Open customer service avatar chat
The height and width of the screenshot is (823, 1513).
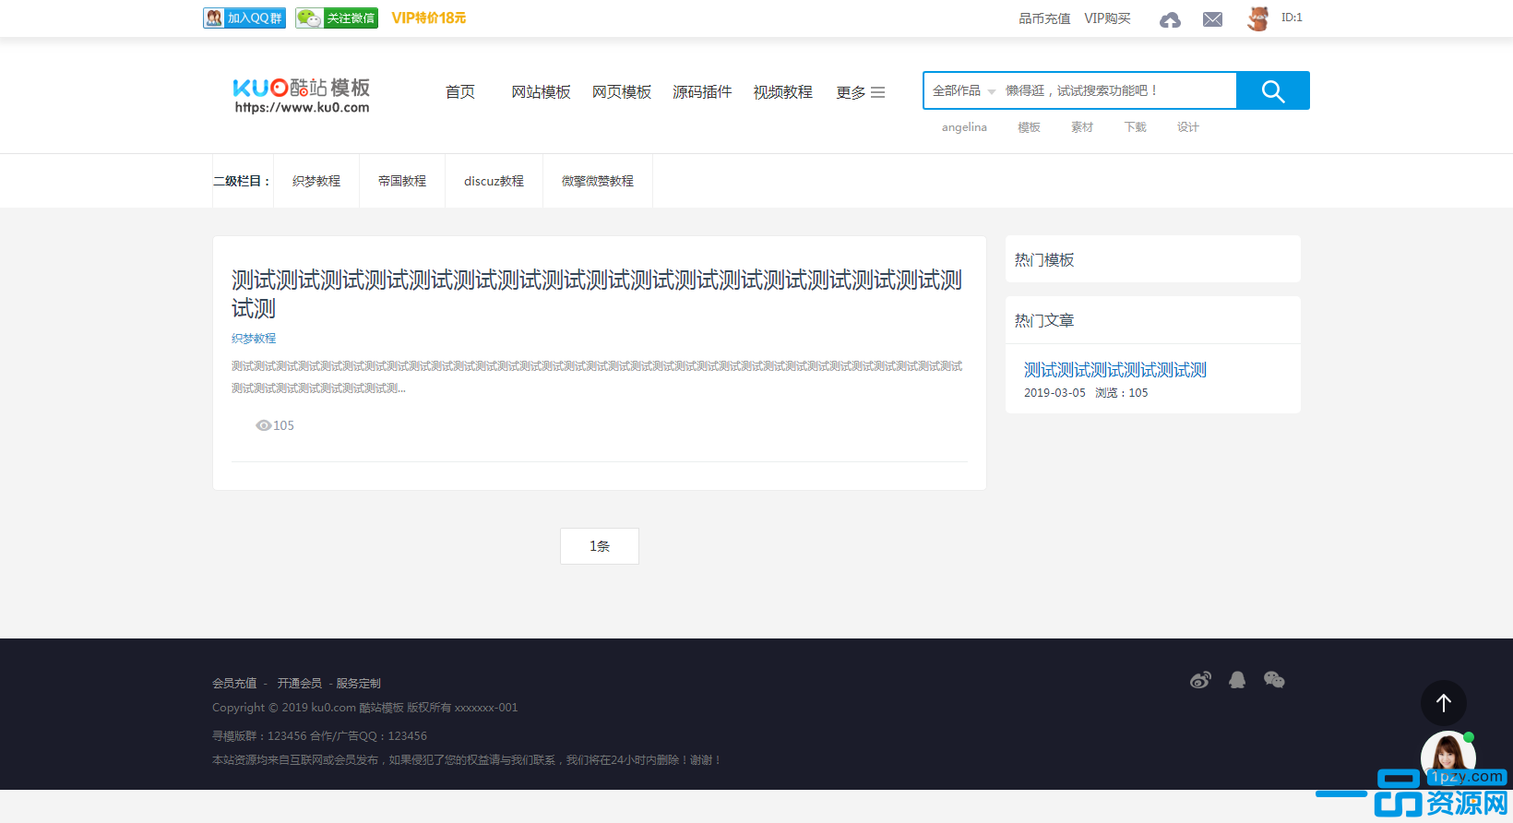point(1446,755)
